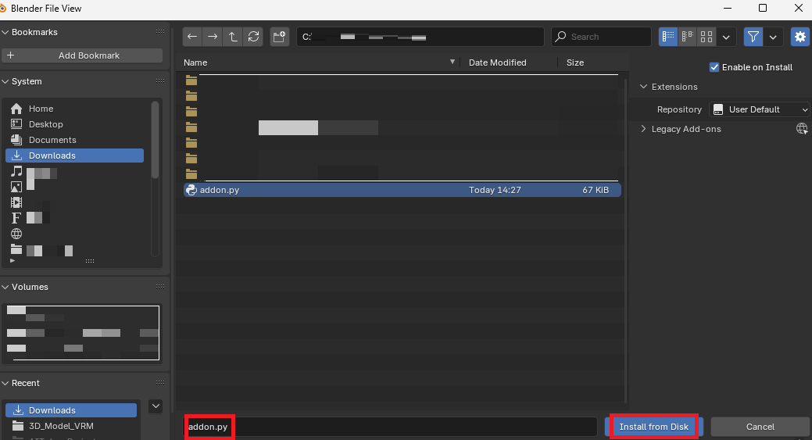
Task: Toggle the options region gear icon
Action: point(800,37)
